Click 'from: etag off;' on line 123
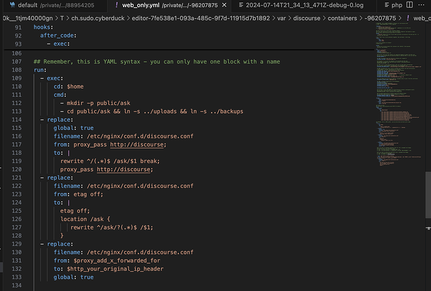Viewport: 431px width, 291px height. point(78,194)
